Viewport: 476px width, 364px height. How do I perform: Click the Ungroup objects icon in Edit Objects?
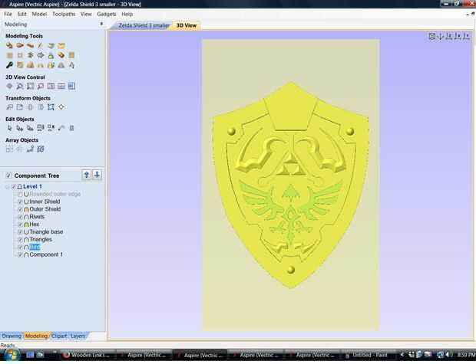click(51, 128)
